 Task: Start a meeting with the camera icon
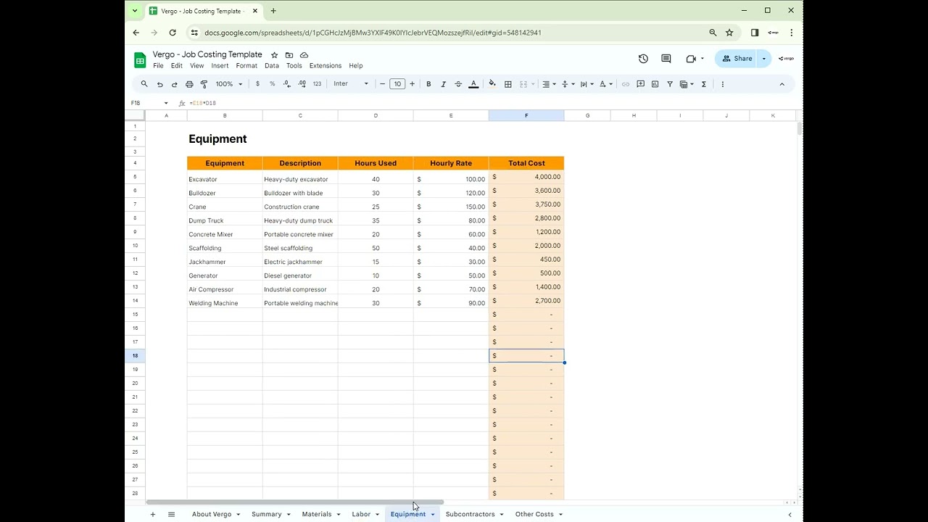coord(691,59)
